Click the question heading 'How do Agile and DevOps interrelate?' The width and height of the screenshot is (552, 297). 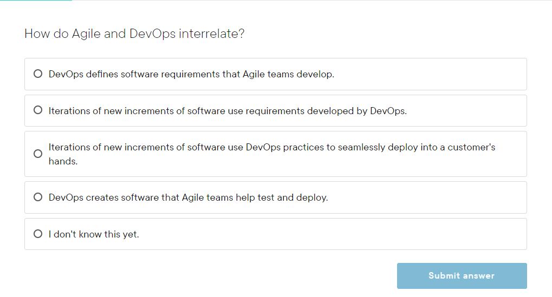coord(134,34)
